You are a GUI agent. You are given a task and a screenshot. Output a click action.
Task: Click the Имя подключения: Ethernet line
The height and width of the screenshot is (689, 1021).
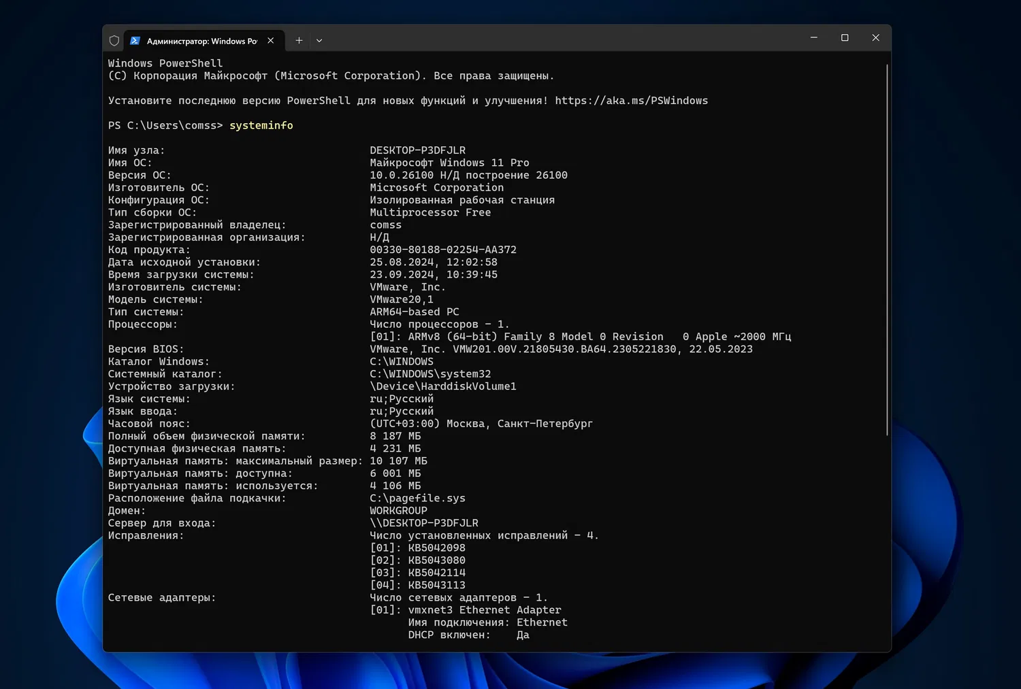488,622
